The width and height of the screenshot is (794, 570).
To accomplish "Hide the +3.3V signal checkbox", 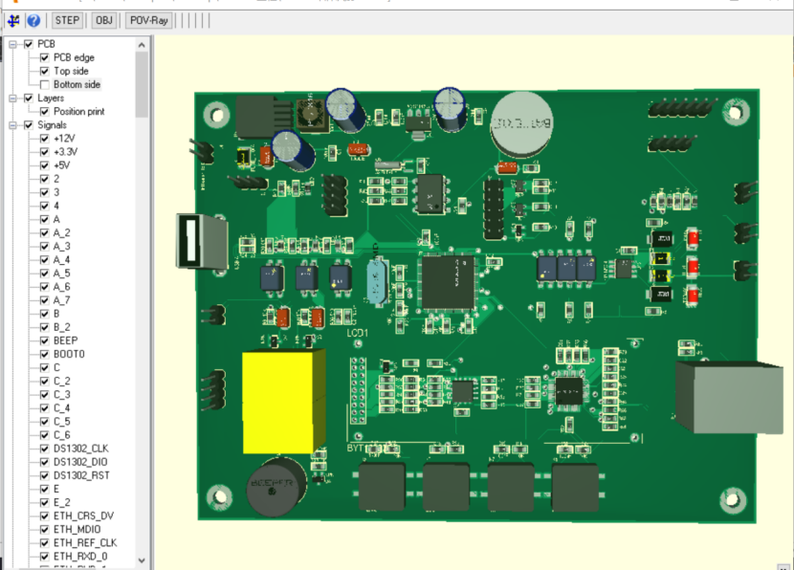I will [45, 152].
